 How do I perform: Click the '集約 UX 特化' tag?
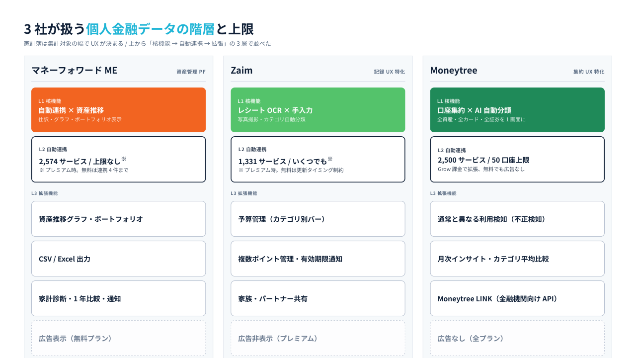pyautogui.click(x=589, y=72)
